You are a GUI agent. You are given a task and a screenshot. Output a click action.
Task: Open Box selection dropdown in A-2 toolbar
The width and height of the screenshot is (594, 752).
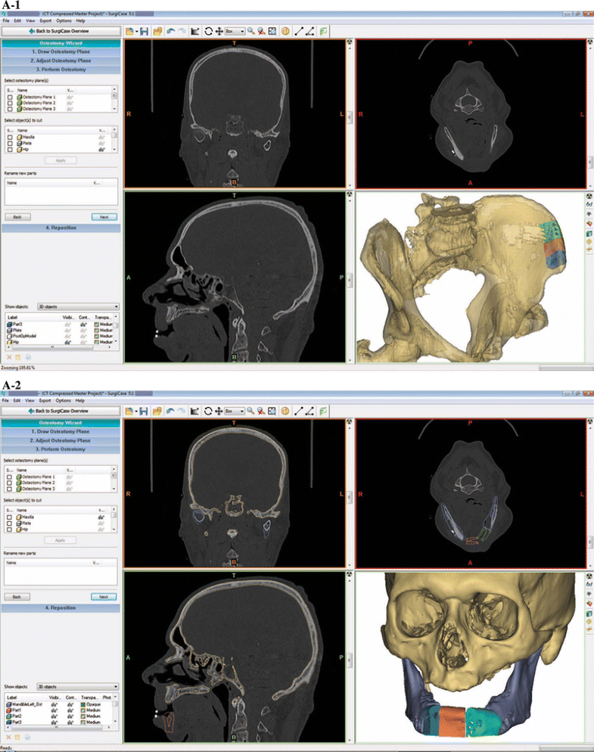coord(235,412)
